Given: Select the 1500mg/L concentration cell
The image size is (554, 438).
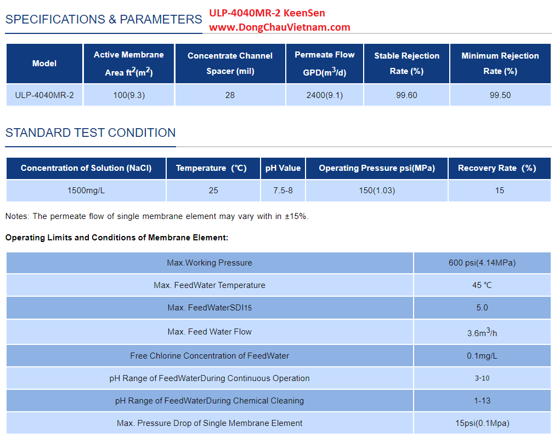Looking at the screenshot, I should tap(86, 191).
